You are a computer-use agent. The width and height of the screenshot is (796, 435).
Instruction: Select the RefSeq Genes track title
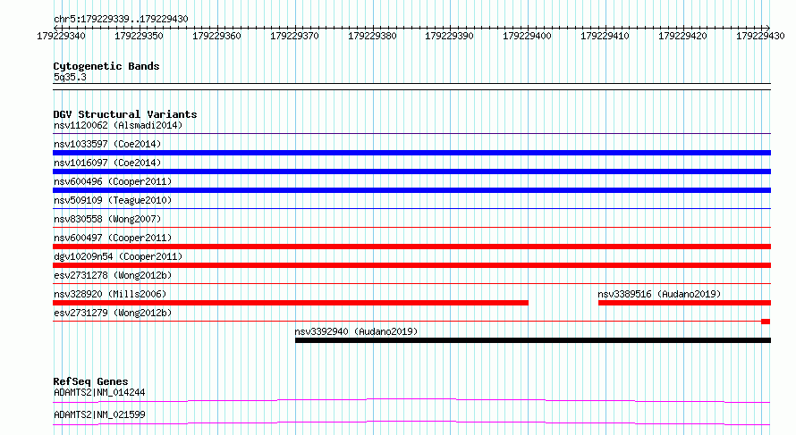click(90, 381)
